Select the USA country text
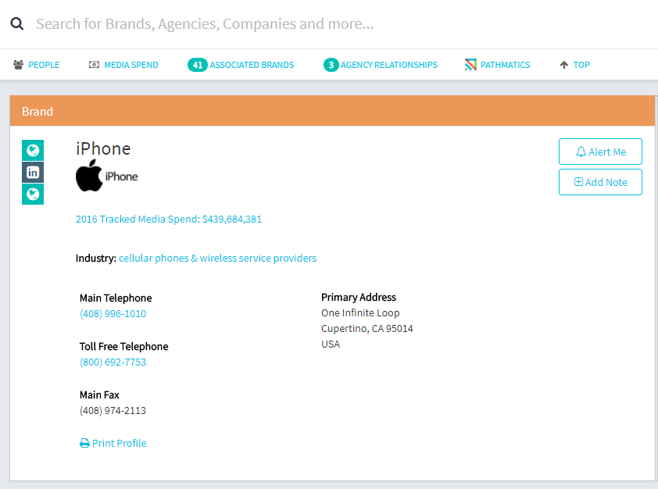 tap(331, 344)
